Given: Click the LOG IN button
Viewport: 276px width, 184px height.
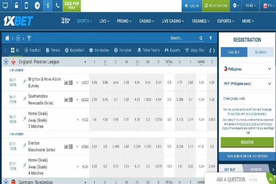Looking at the screenshot, I should [192, 6].
